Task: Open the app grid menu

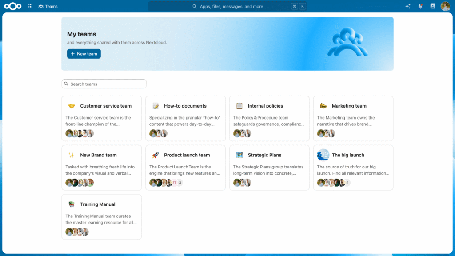Action: tap(31, 6)
